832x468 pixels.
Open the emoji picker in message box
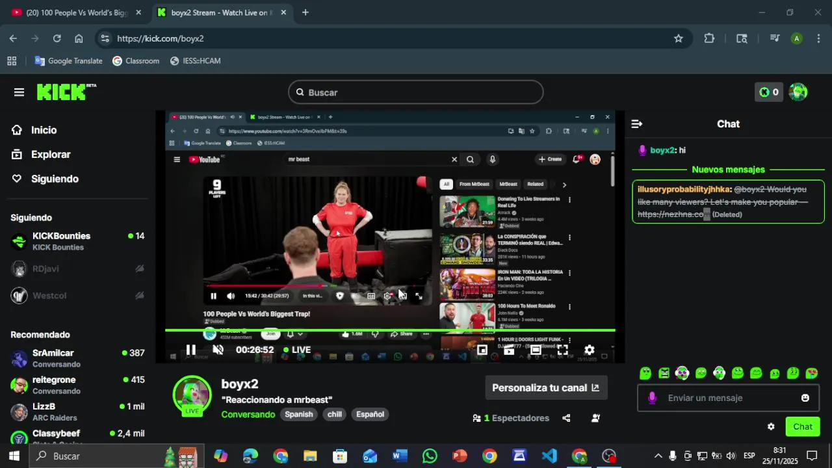(805, 398)
